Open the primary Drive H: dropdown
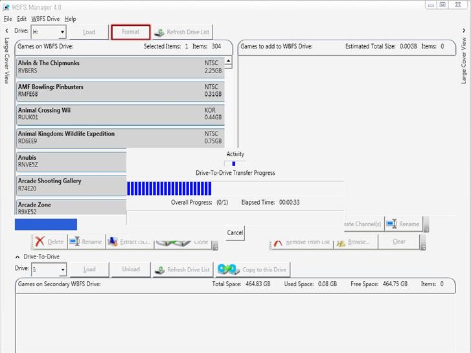Viewport: 471px width, 353px height. tap(62, 32)
